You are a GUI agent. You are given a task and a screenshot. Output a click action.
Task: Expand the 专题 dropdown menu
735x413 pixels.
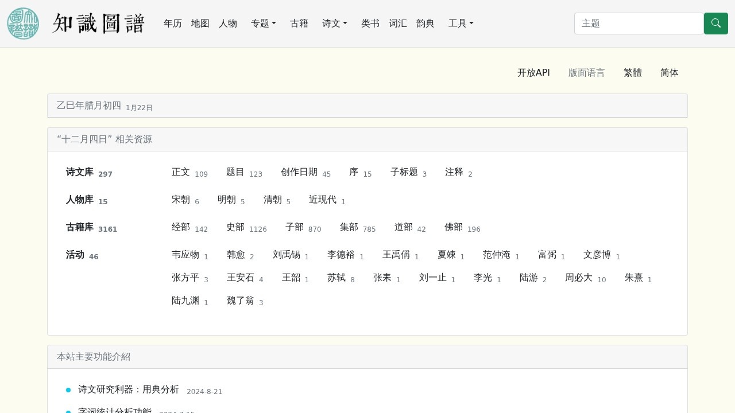[263, 24]
